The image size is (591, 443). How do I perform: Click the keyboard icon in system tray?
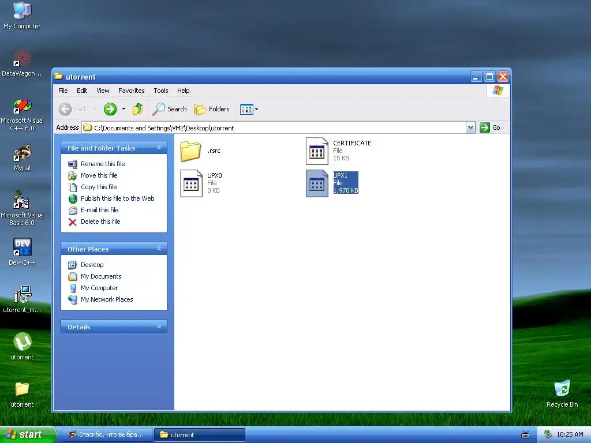point(525,435)
